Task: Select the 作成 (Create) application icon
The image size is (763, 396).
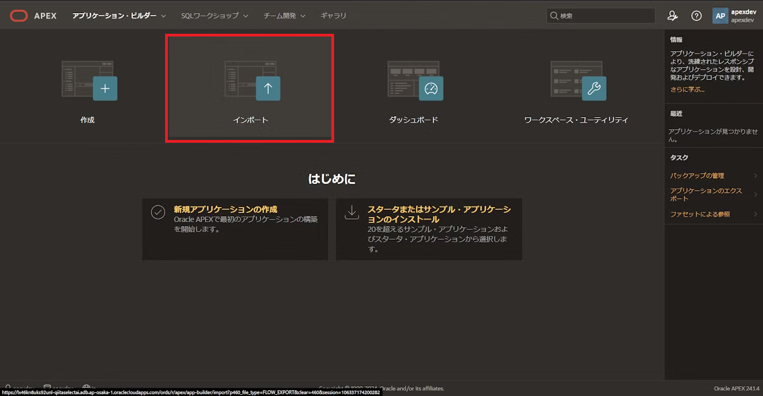Action: tap(105, 88)
